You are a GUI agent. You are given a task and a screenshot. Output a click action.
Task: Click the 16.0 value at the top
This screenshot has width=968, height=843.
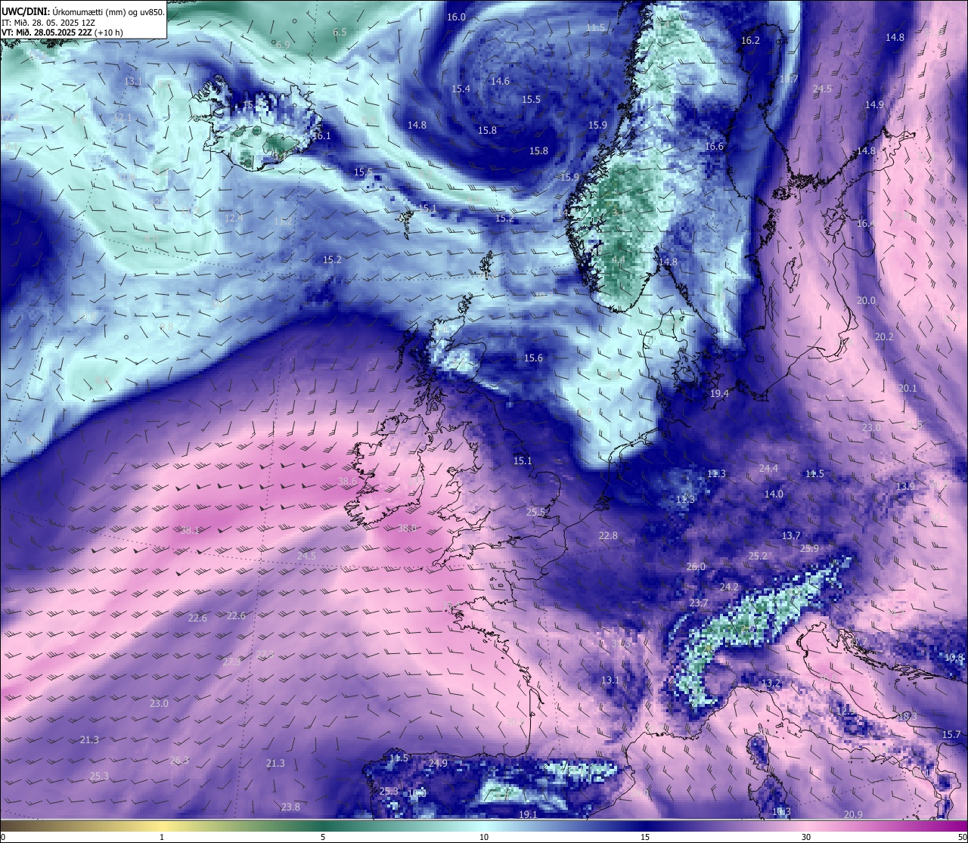point(456,17)
